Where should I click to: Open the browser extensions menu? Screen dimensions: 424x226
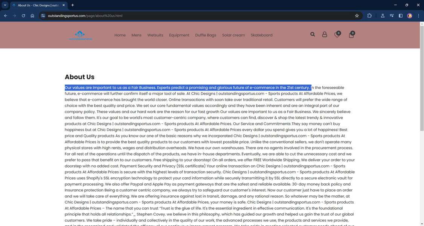pos(369,16)
